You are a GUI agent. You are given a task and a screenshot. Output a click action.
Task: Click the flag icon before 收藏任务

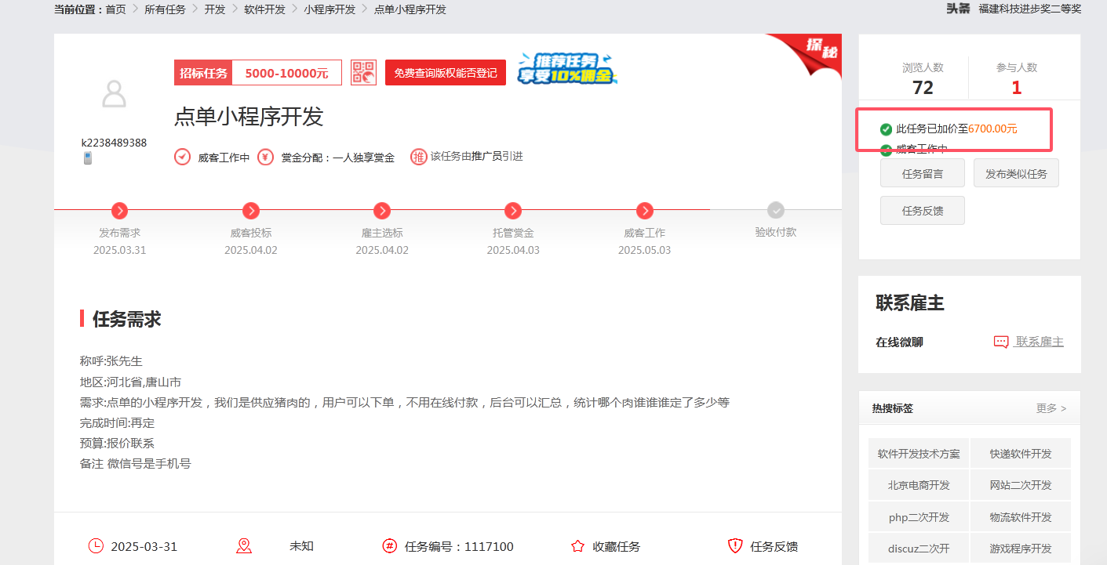578,545
